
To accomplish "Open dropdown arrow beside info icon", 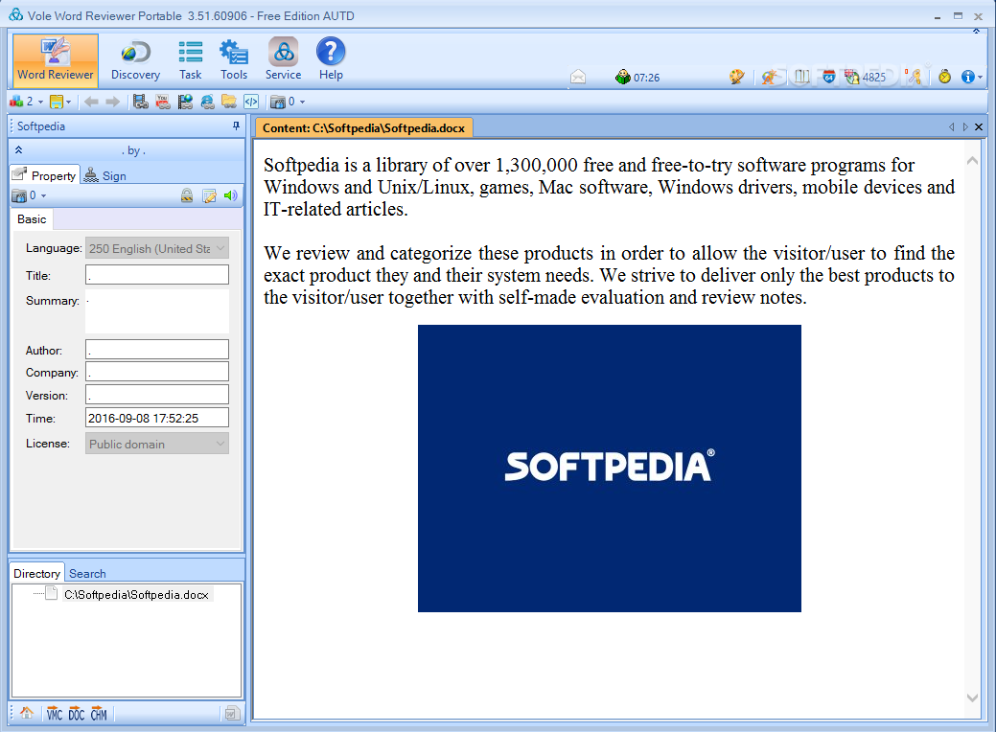I will [x=980, y=78].
